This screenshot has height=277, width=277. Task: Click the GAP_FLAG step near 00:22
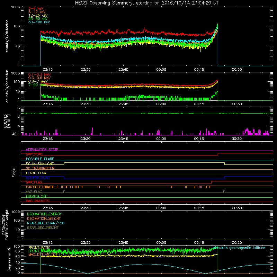click(218, 154)
